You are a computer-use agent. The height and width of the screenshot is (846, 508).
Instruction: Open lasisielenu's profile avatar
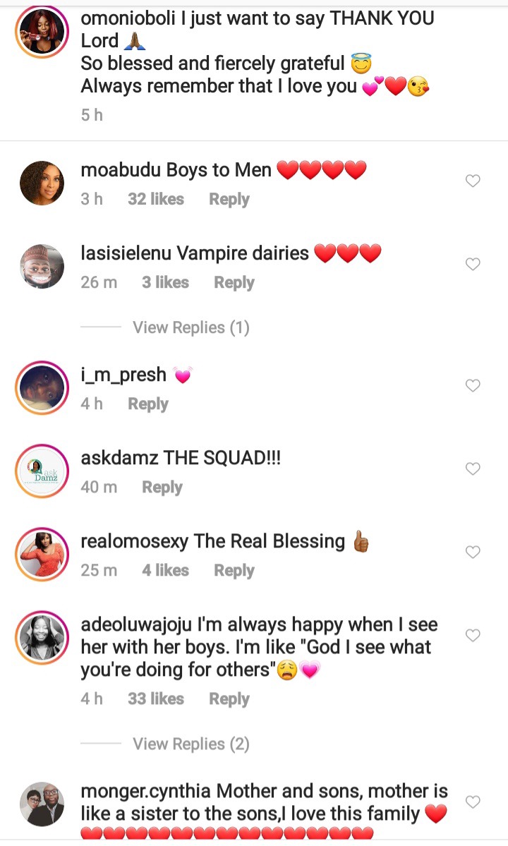(x=42, y=266)
